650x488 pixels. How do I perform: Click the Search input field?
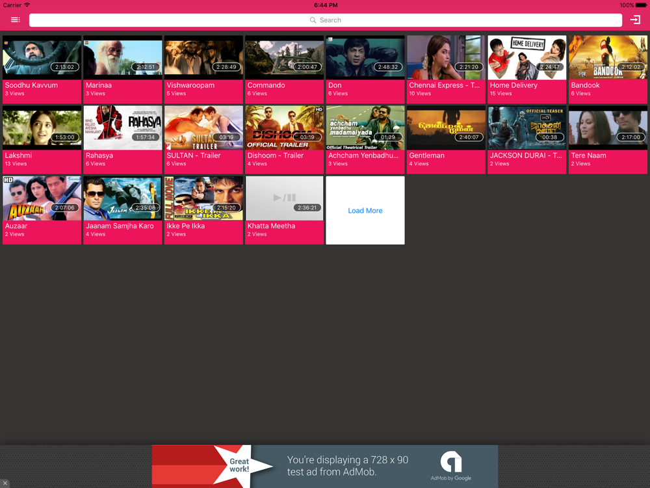tap(326, 20)
